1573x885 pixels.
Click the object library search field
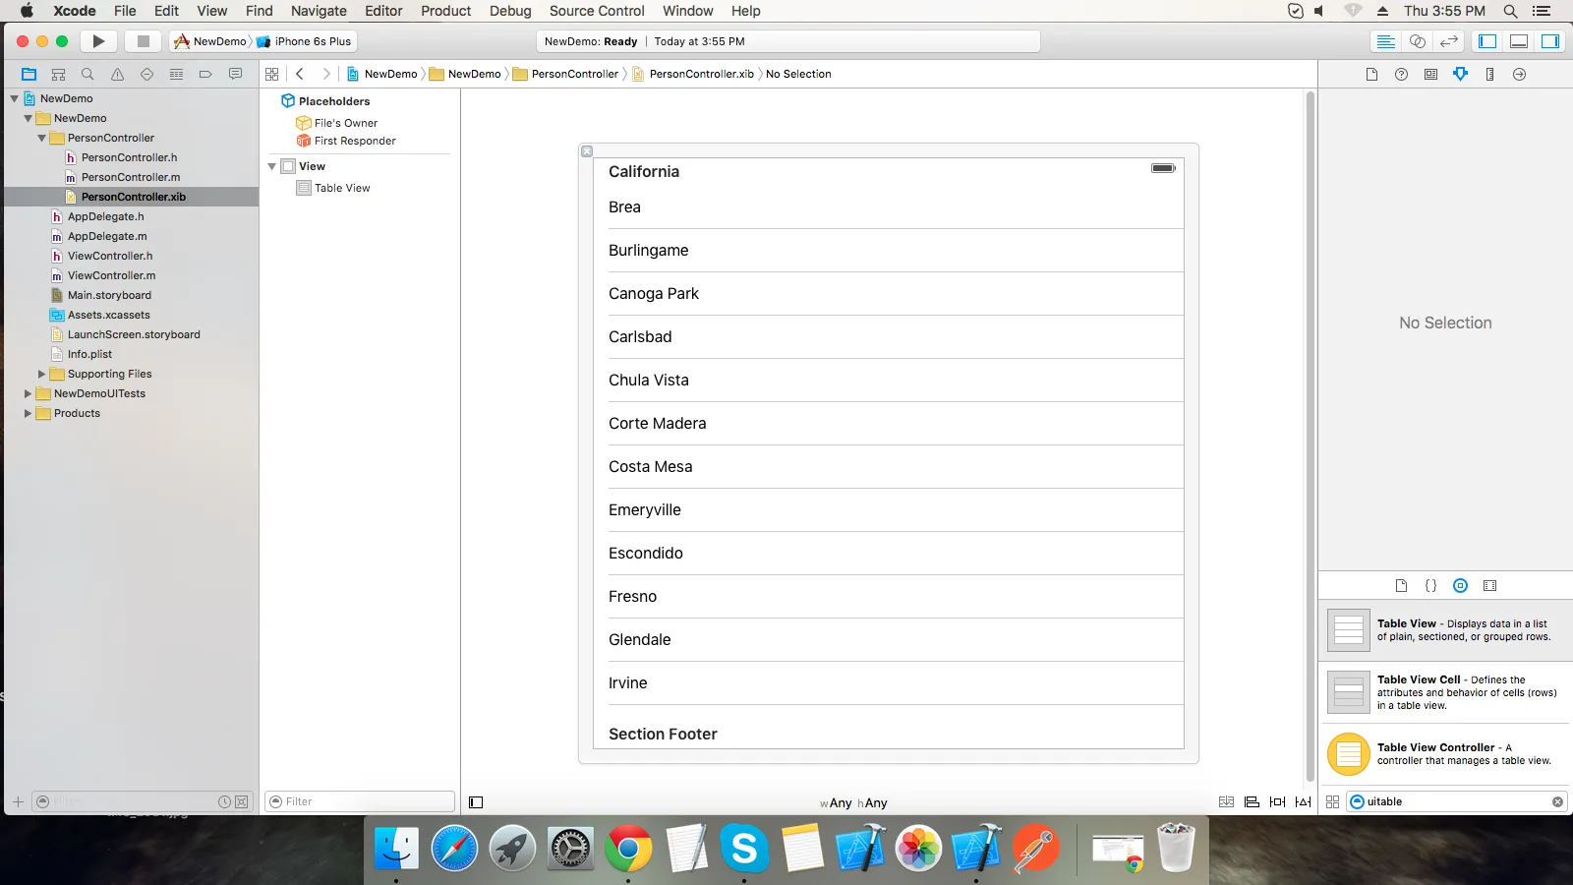[x=1456, y=801]
